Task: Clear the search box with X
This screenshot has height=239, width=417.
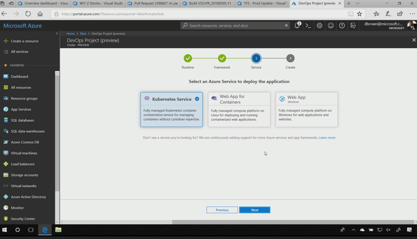Action: 286,26
